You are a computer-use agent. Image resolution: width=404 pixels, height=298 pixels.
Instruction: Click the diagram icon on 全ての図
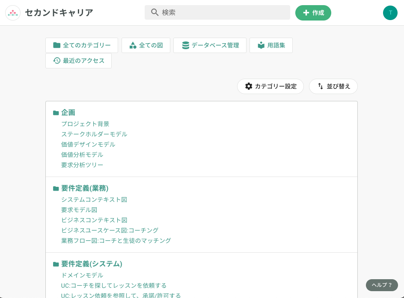pyautogui.click(x=132, y=45)
